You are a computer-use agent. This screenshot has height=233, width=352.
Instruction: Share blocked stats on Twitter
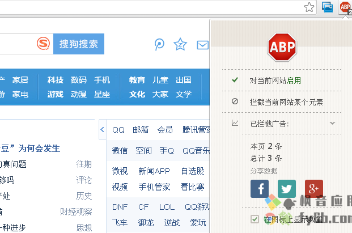pos(287,189)
